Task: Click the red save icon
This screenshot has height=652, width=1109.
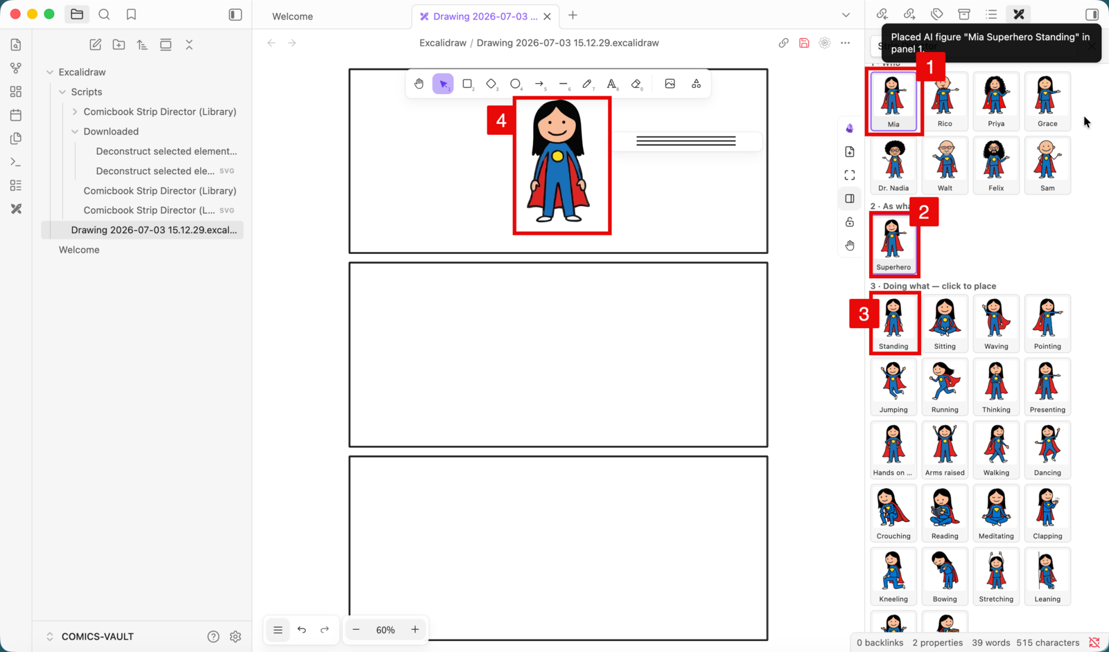Action: pos(804,43)
